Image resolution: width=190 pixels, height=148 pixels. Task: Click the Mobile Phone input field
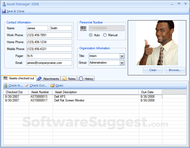point(49,49)
